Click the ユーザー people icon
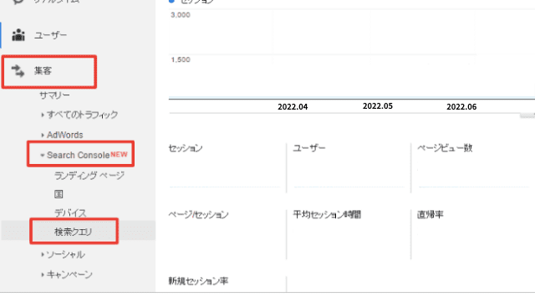This screenshot has width=535, height=302. [x=18, y=35]
